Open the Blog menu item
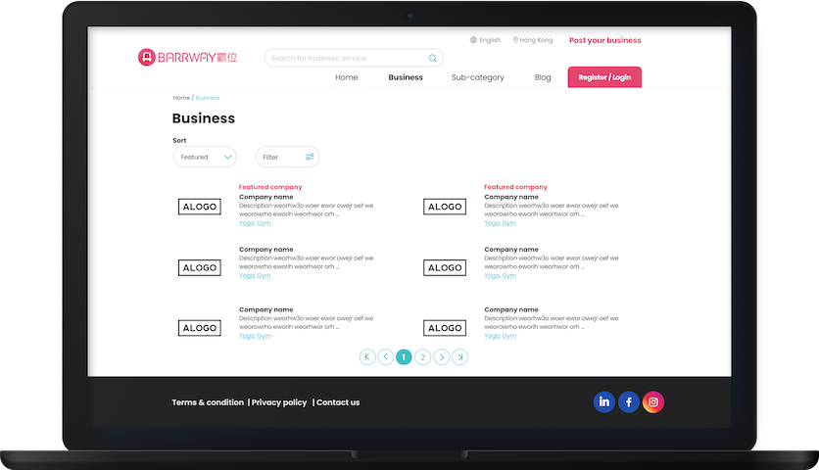This screenshot has height=470, width=819. coord(543,77)
